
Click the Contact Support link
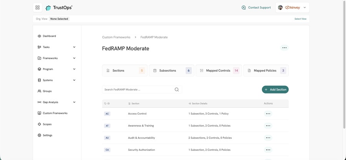259,8
